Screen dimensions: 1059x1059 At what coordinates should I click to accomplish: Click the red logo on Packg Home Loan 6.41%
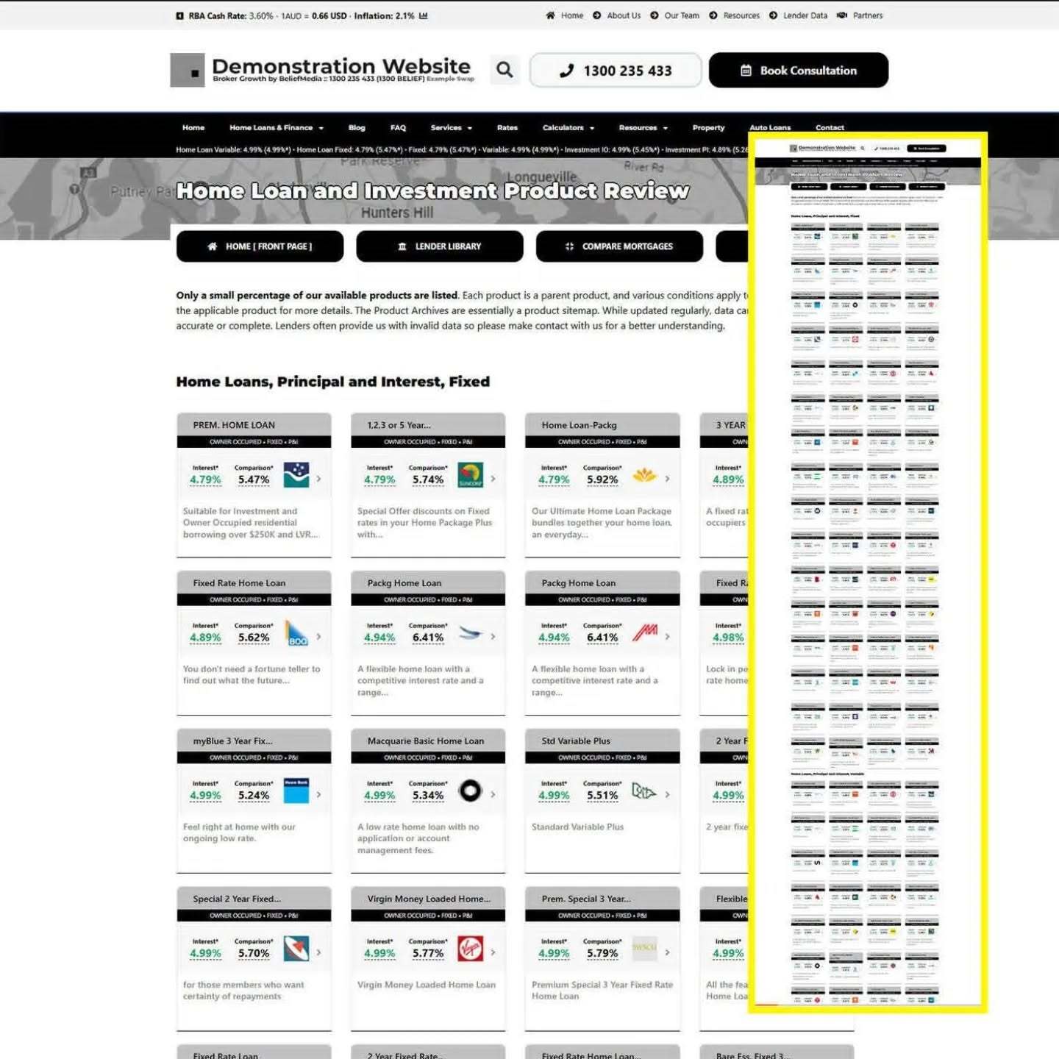645,632
